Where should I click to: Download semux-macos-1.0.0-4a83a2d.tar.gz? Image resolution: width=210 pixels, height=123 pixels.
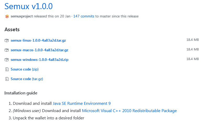coord(39,50)
